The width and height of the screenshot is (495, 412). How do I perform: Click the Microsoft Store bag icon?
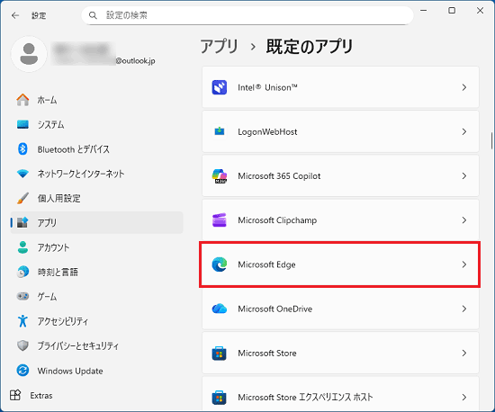[219, 353]
